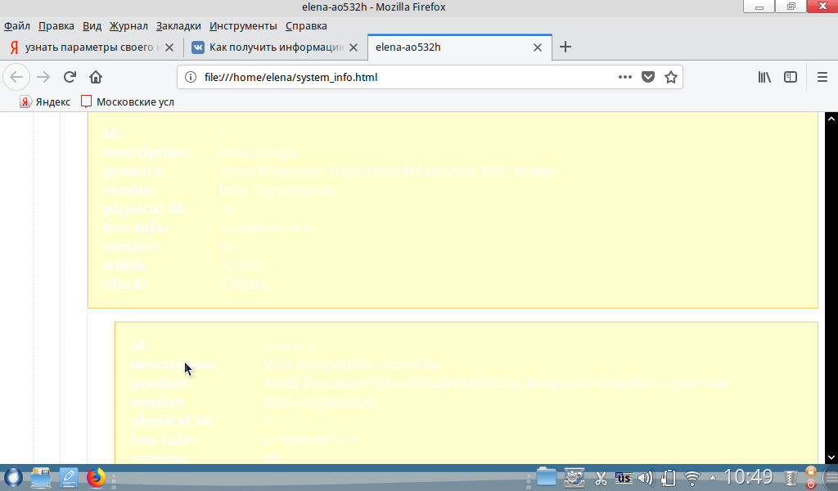
Task: Open the clipboard scissors tray icon
Action: pos(601,478)
